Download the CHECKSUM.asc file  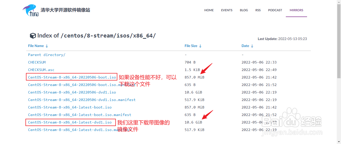coord(41,70)
